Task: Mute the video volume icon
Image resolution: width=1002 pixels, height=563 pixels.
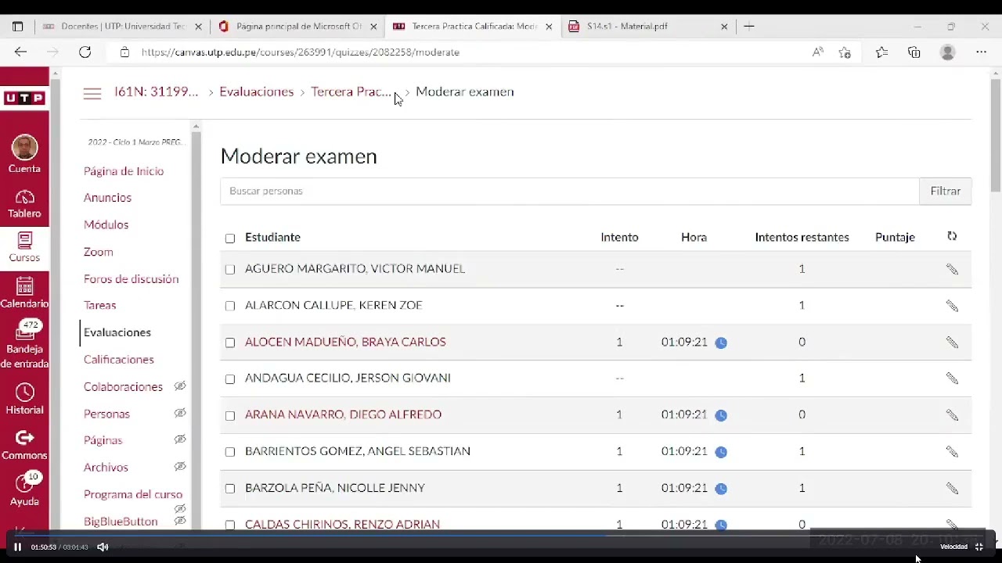Action: tap(103, 547)
